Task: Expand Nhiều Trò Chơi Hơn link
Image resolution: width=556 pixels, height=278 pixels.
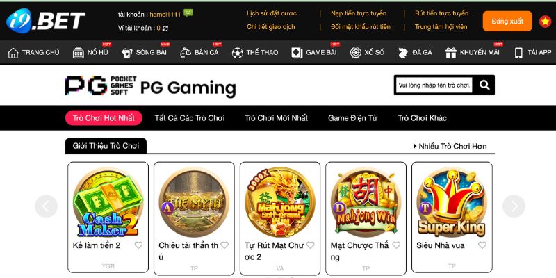Action: [x=450, y=146]
